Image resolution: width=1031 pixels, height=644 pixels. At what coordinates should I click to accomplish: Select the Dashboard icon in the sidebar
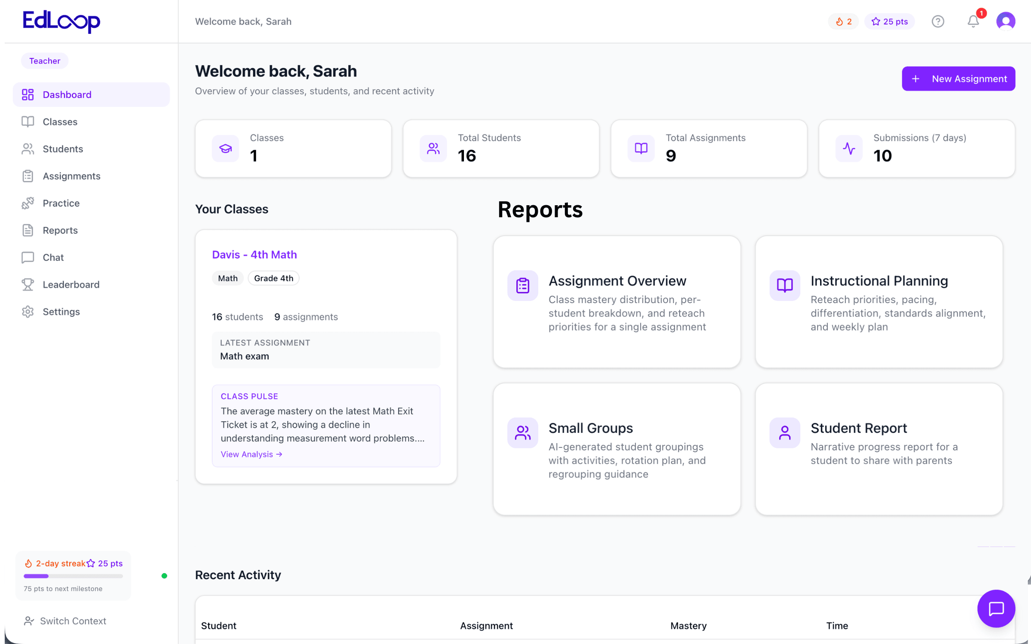[x=27, y=94]
